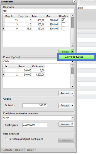The height and width of the screenshot is (154, 96).
Task: Open Postavi dropdown arrow in Porezi section
Action: [x=72, y=93]
